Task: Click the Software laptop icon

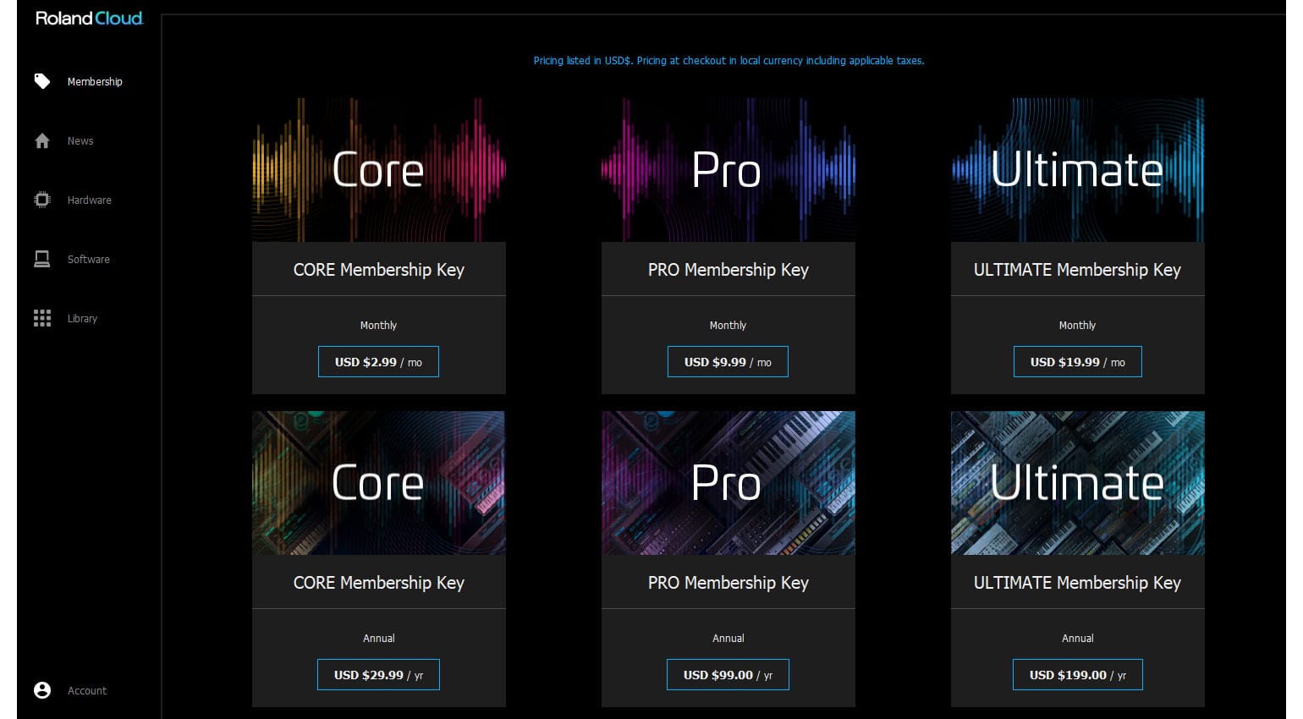Action: point(42,259)
